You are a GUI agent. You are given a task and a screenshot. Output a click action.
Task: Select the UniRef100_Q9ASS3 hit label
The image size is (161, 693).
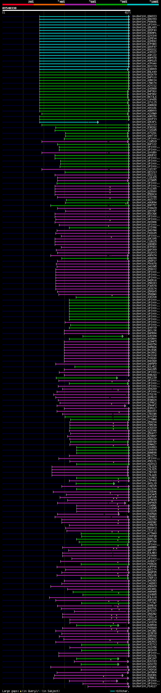pos(144,16)
